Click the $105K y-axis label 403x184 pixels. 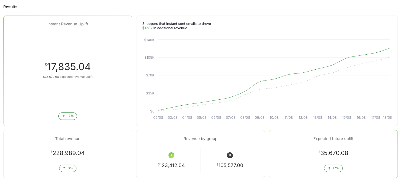(x=149, y=58)
